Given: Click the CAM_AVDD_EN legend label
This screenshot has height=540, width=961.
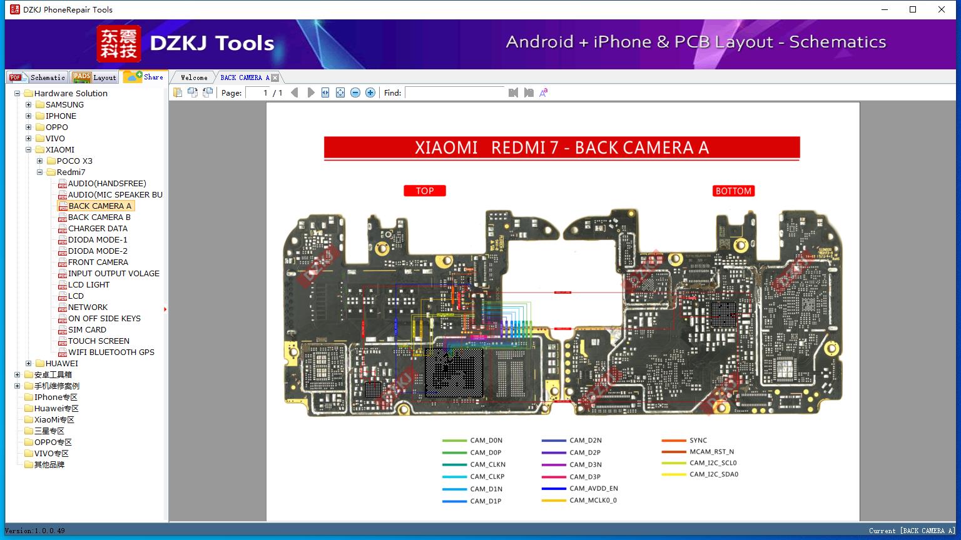Looking at the screenshot, I should pos(594,489).
